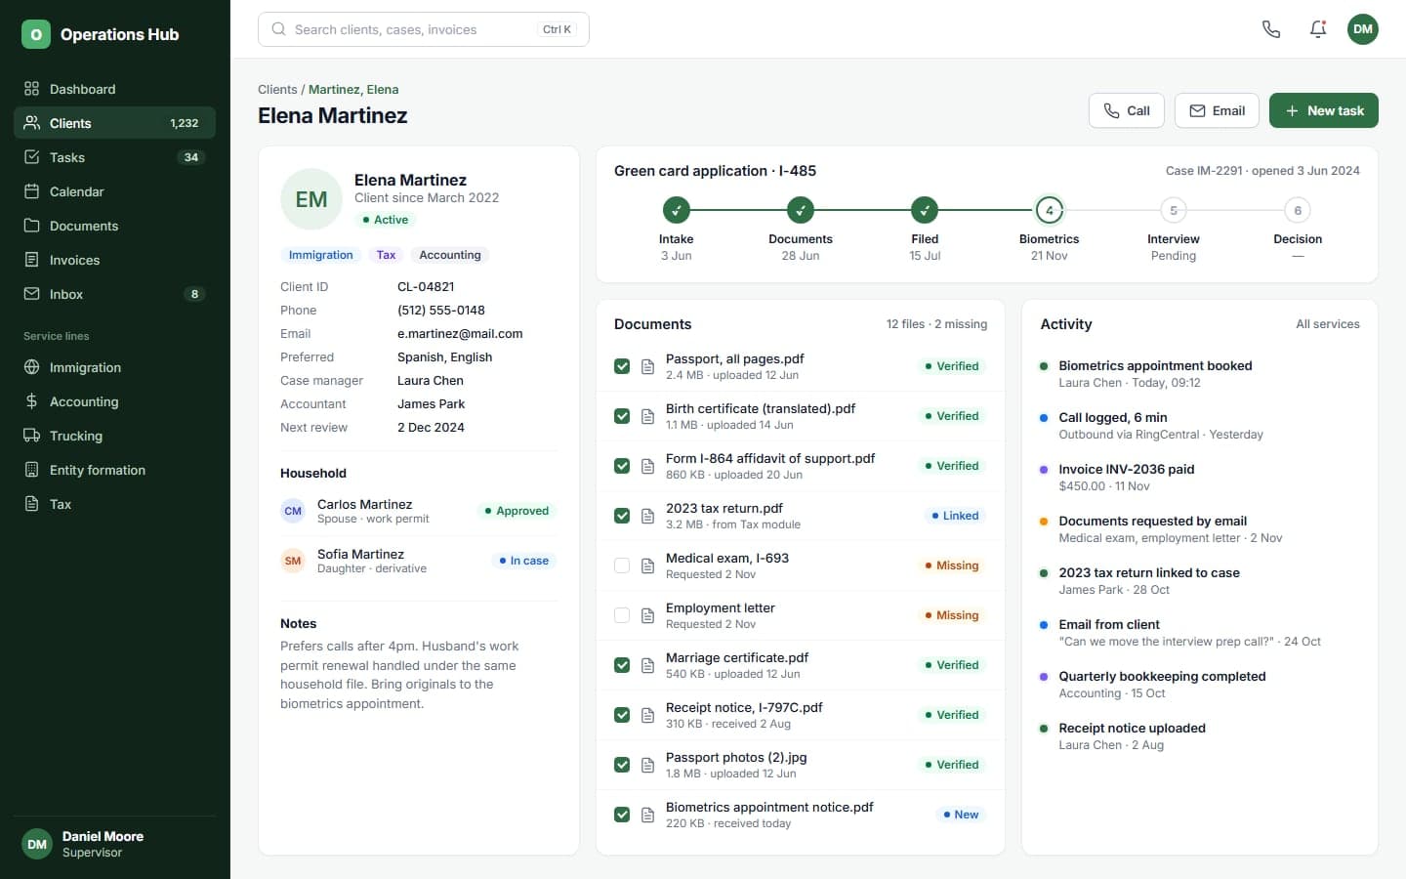Follow the Clients breadcrumb link
The width and height of the screenshot is (1406, 879).
pos(277,89)
